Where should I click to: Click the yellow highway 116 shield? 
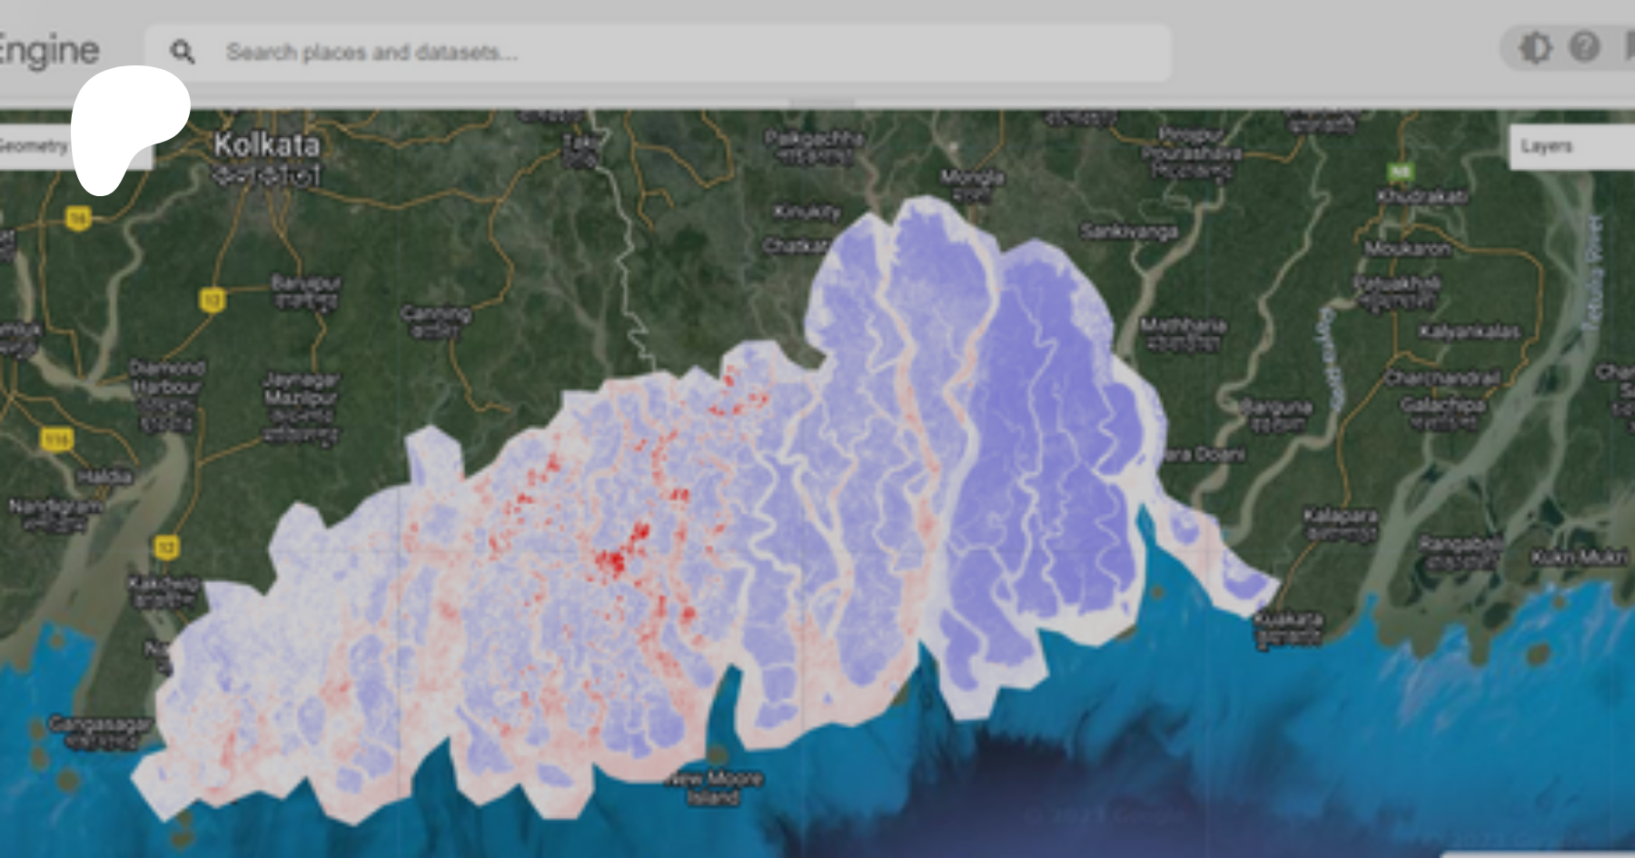[57, 440]
